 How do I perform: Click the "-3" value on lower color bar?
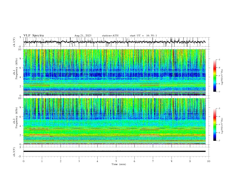(x=219, y=109)
